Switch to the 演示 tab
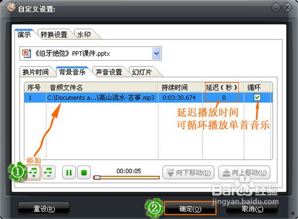298x219 pixels. point(24,35)
